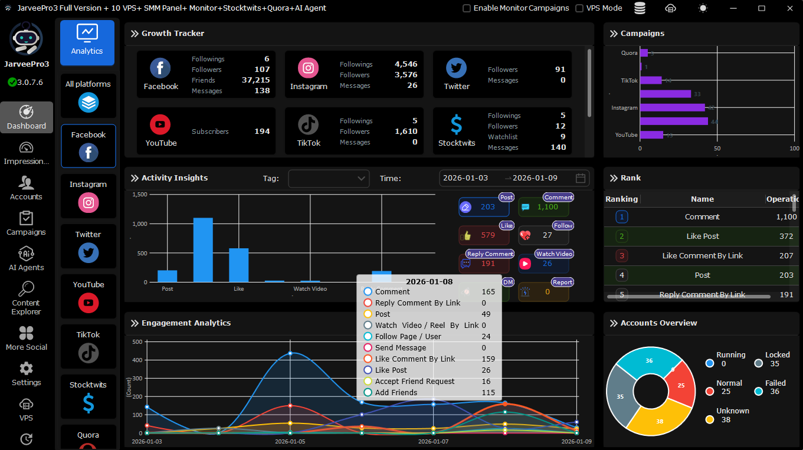The width and height of the screenshot is (803, 450).
Task: Enable Monitor Campaigns checkbox
Action: tap(467, 8)
